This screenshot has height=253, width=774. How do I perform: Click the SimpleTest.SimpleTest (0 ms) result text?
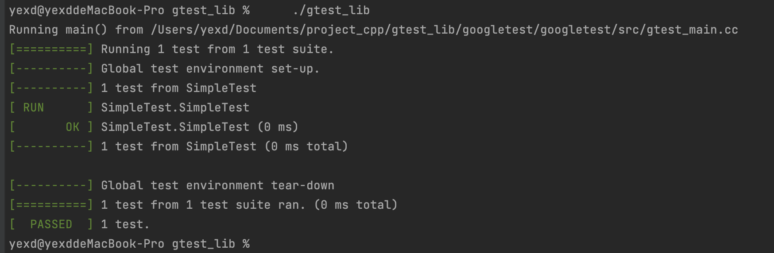click(x=200, y=127)
